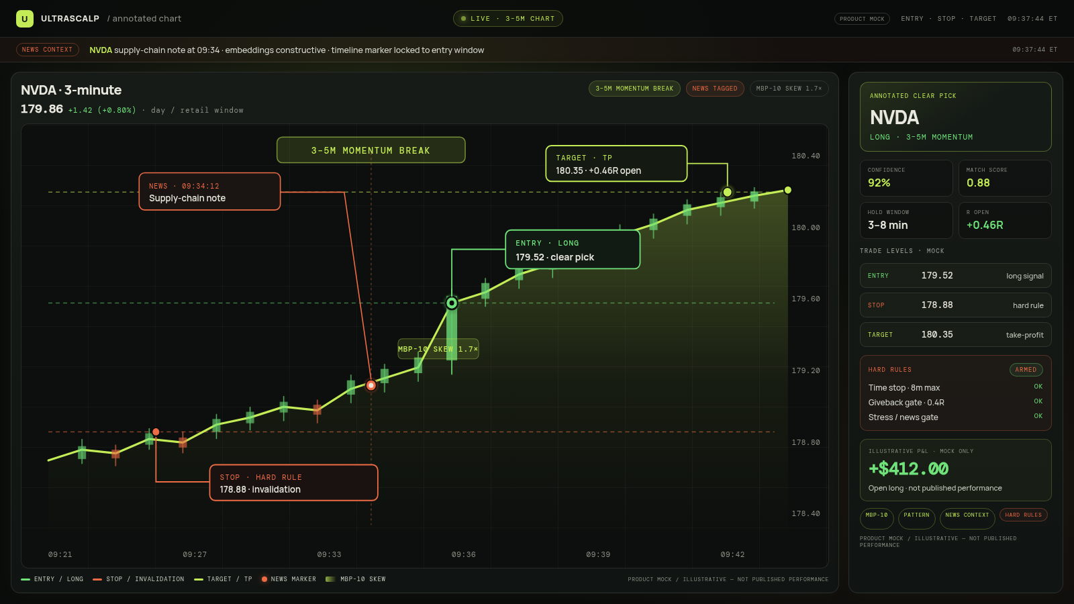Select the MBP-10 SKEW 1.7× chip
This screenshot has width=1074, height=604.
[789, 89]
